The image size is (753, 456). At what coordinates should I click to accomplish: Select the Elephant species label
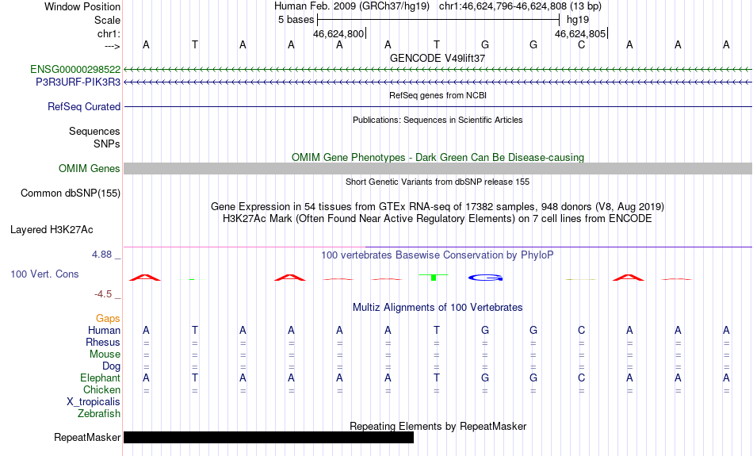(100, 377)
